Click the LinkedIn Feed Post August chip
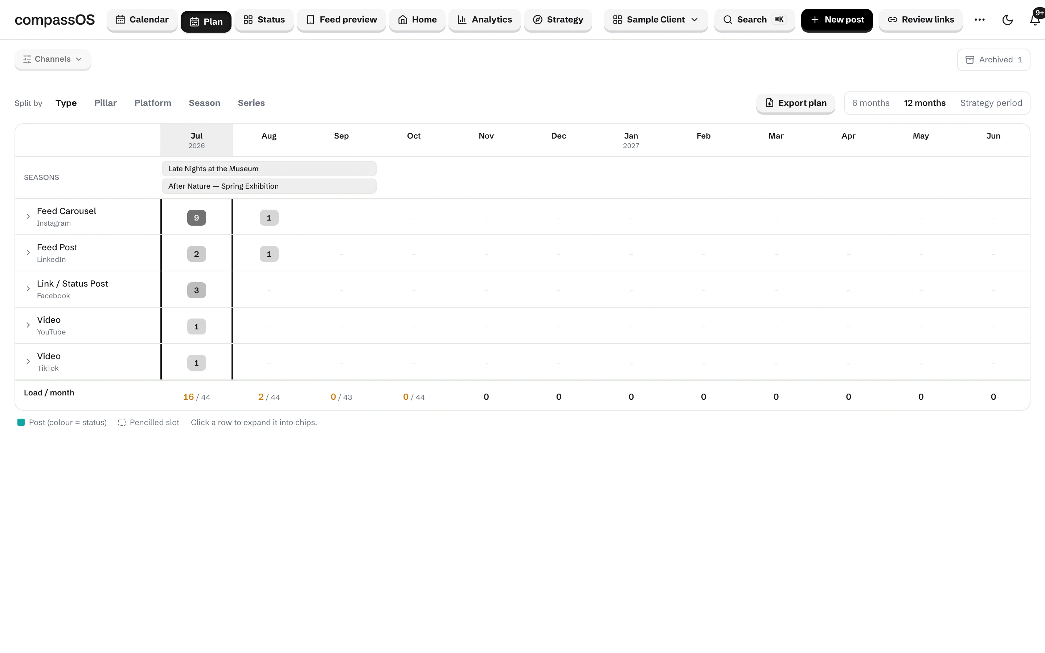The image size is (1045, 653). coord(269,254)
